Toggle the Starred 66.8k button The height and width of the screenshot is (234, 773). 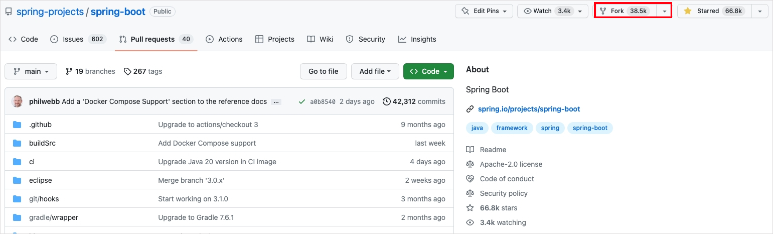tap(714, 11)
